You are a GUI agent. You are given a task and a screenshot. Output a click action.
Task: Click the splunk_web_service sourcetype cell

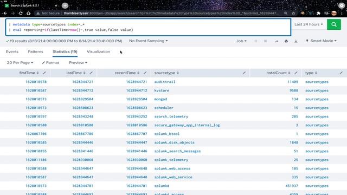(x=173, y=177)
